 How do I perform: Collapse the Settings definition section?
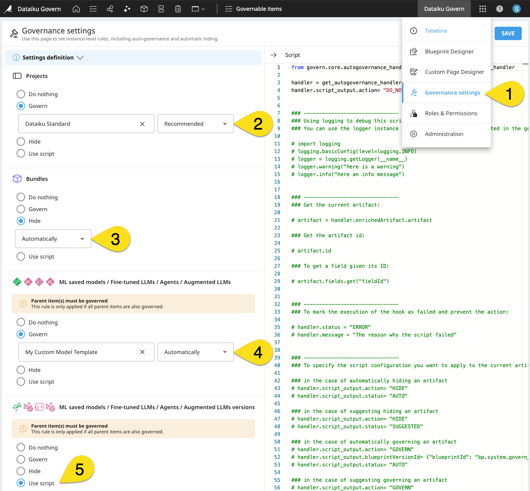pyautogui.click(x=80, y=58)
